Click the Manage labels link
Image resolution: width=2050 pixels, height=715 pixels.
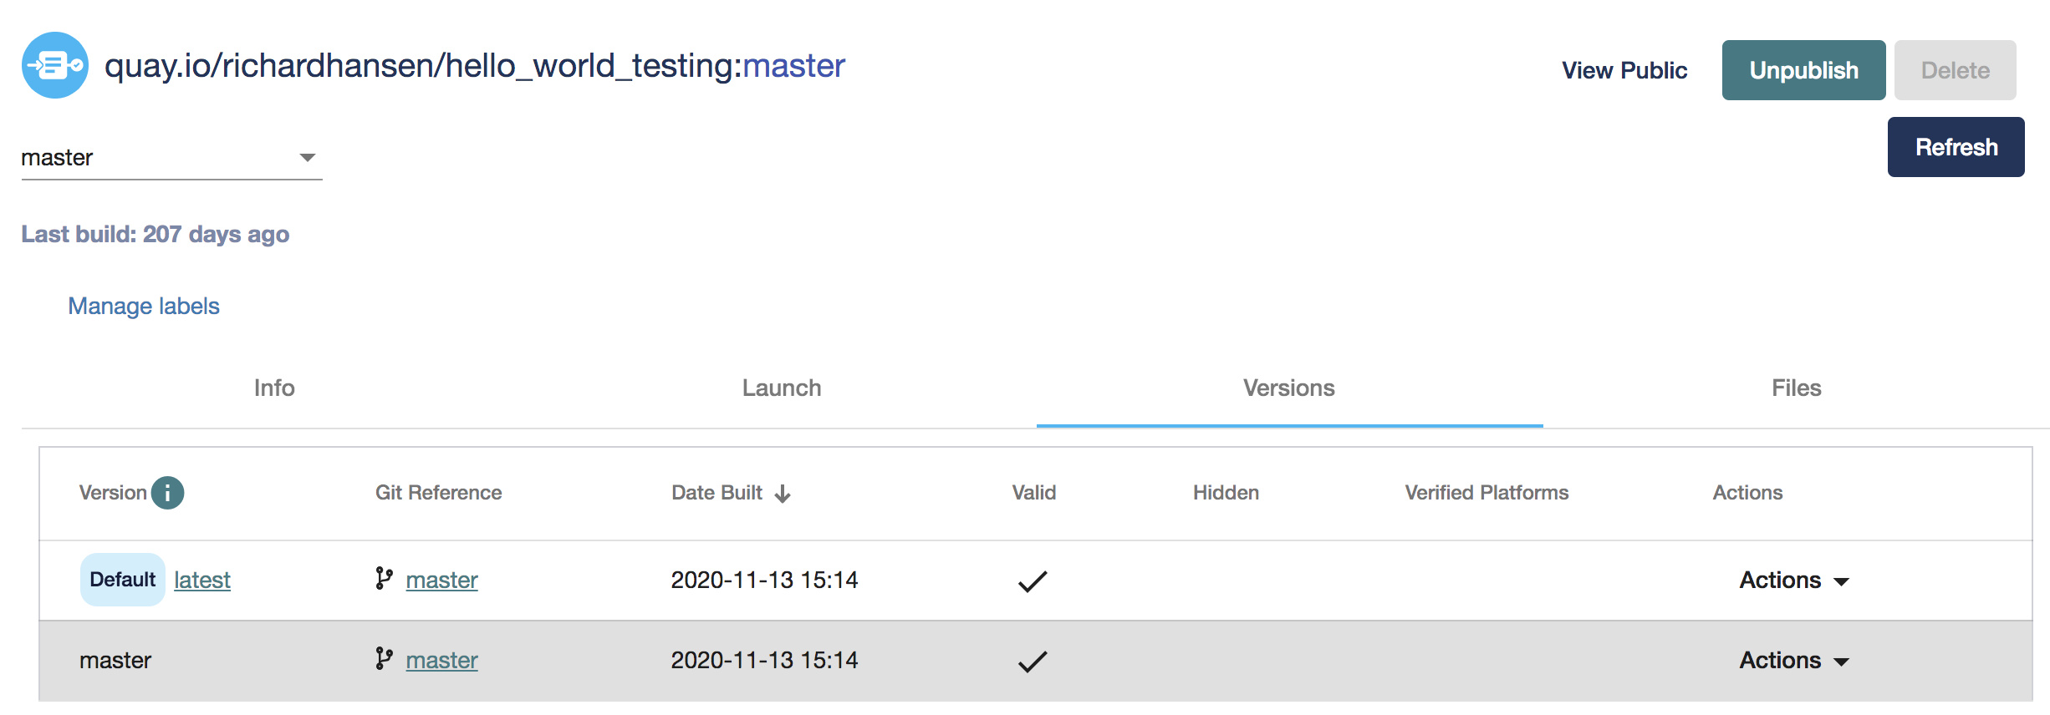[x=144, y=307]
